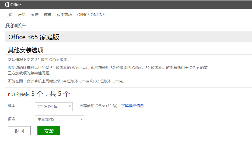The height and width of the screenshot is (145, 252).
Task: Open the 模板 navigation item
Action: pos(48,15)
